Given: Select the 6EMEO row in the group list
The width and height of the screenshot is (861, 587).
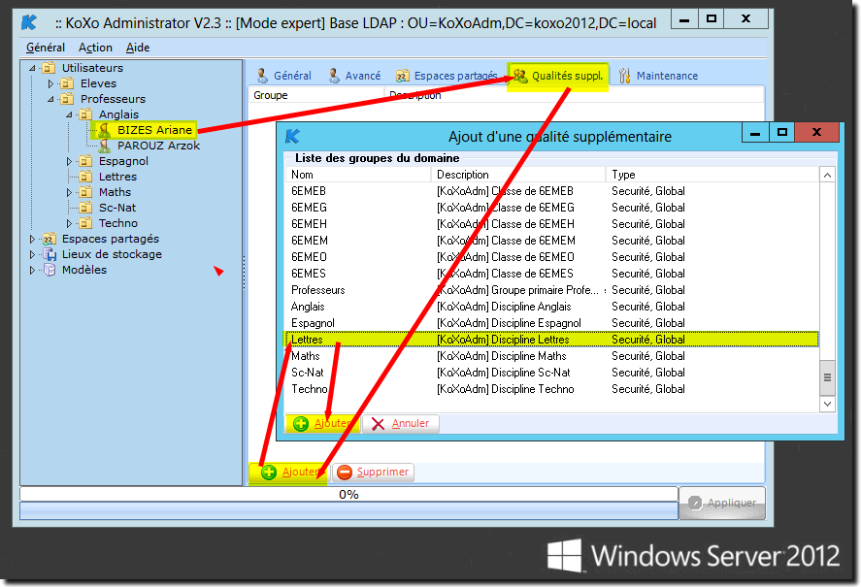Looking at the screenshot, I should pyautogui.click(x=552, y=257).
